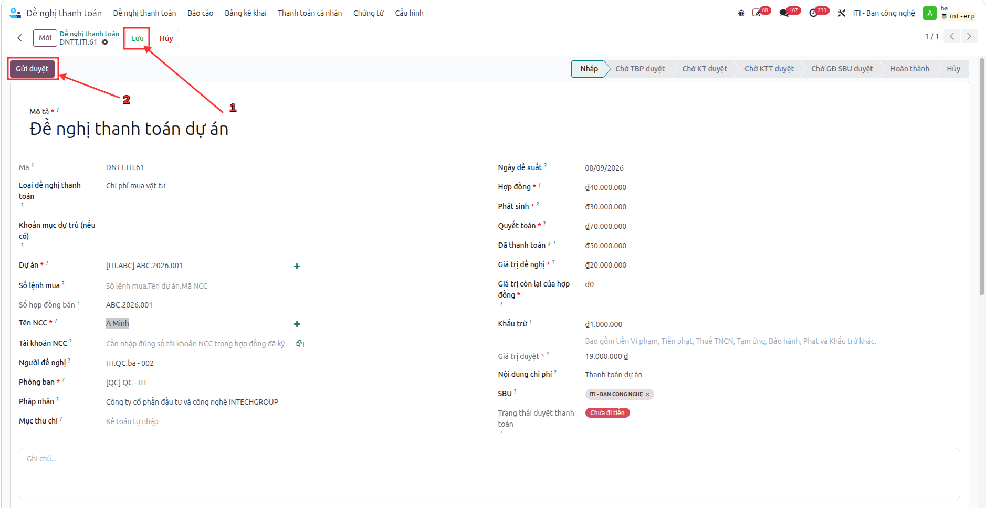Open the activities clock icon with badge 233
The image size is (986, 508).
[813, 13]
